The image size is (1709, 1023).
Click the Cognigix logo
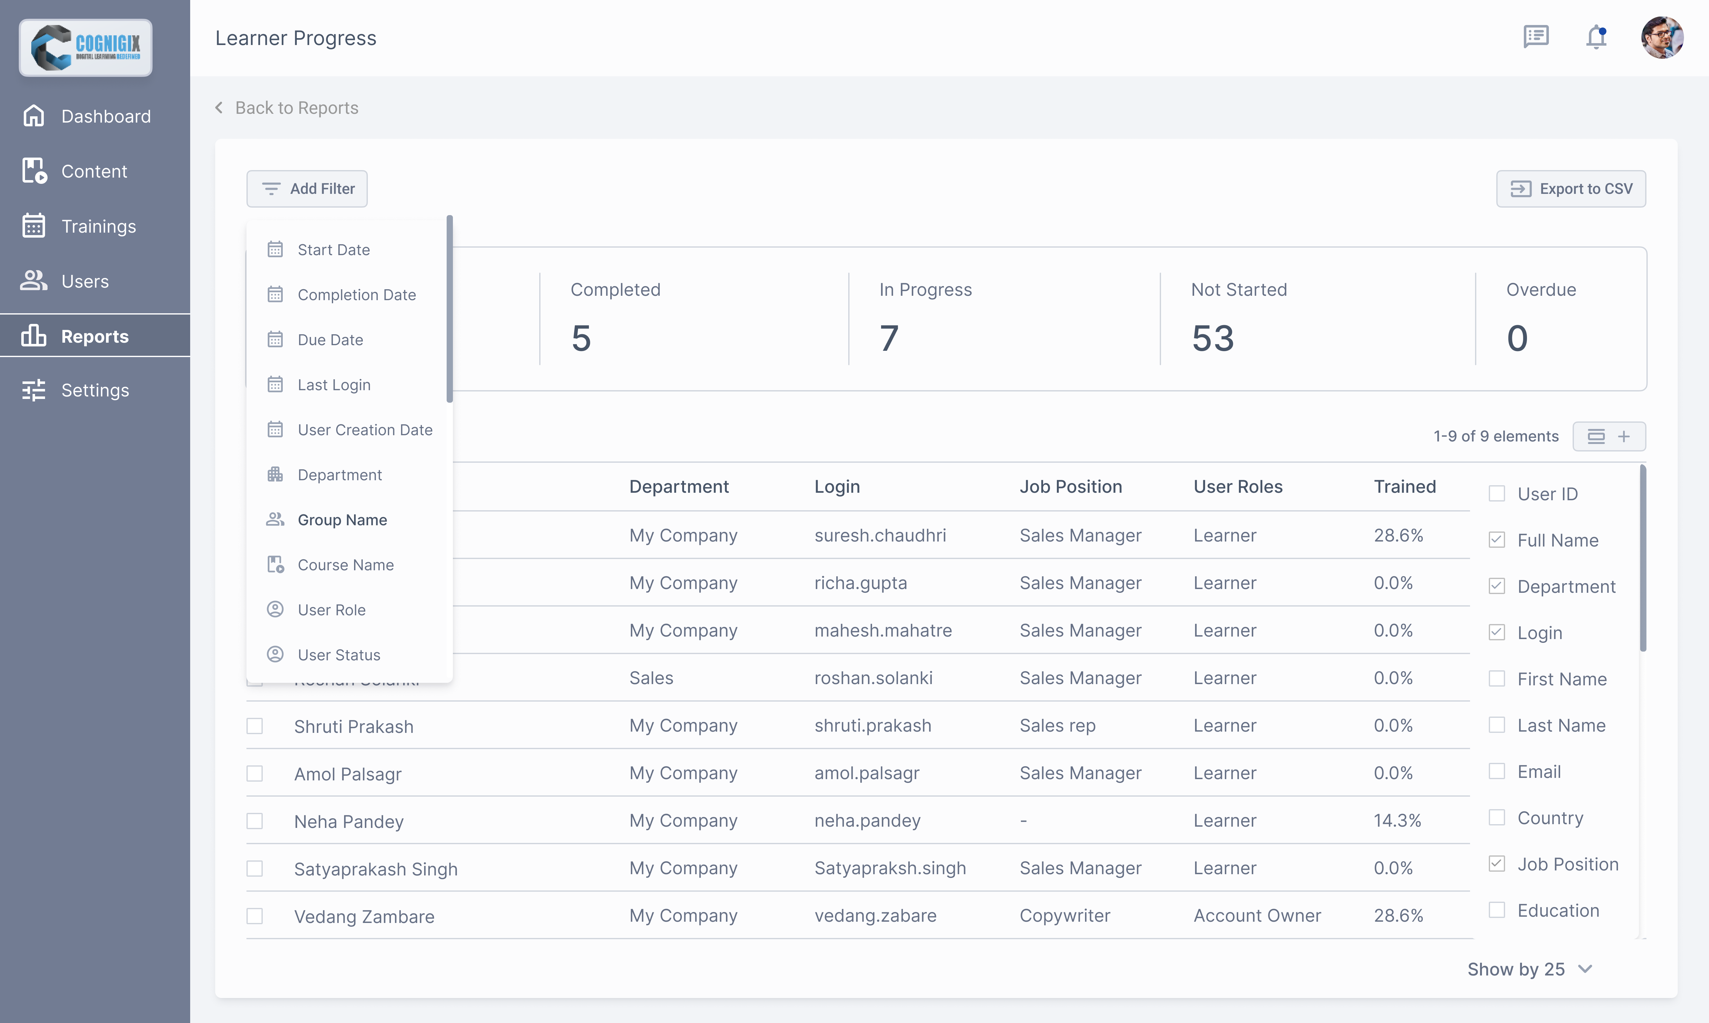[85, 47]
